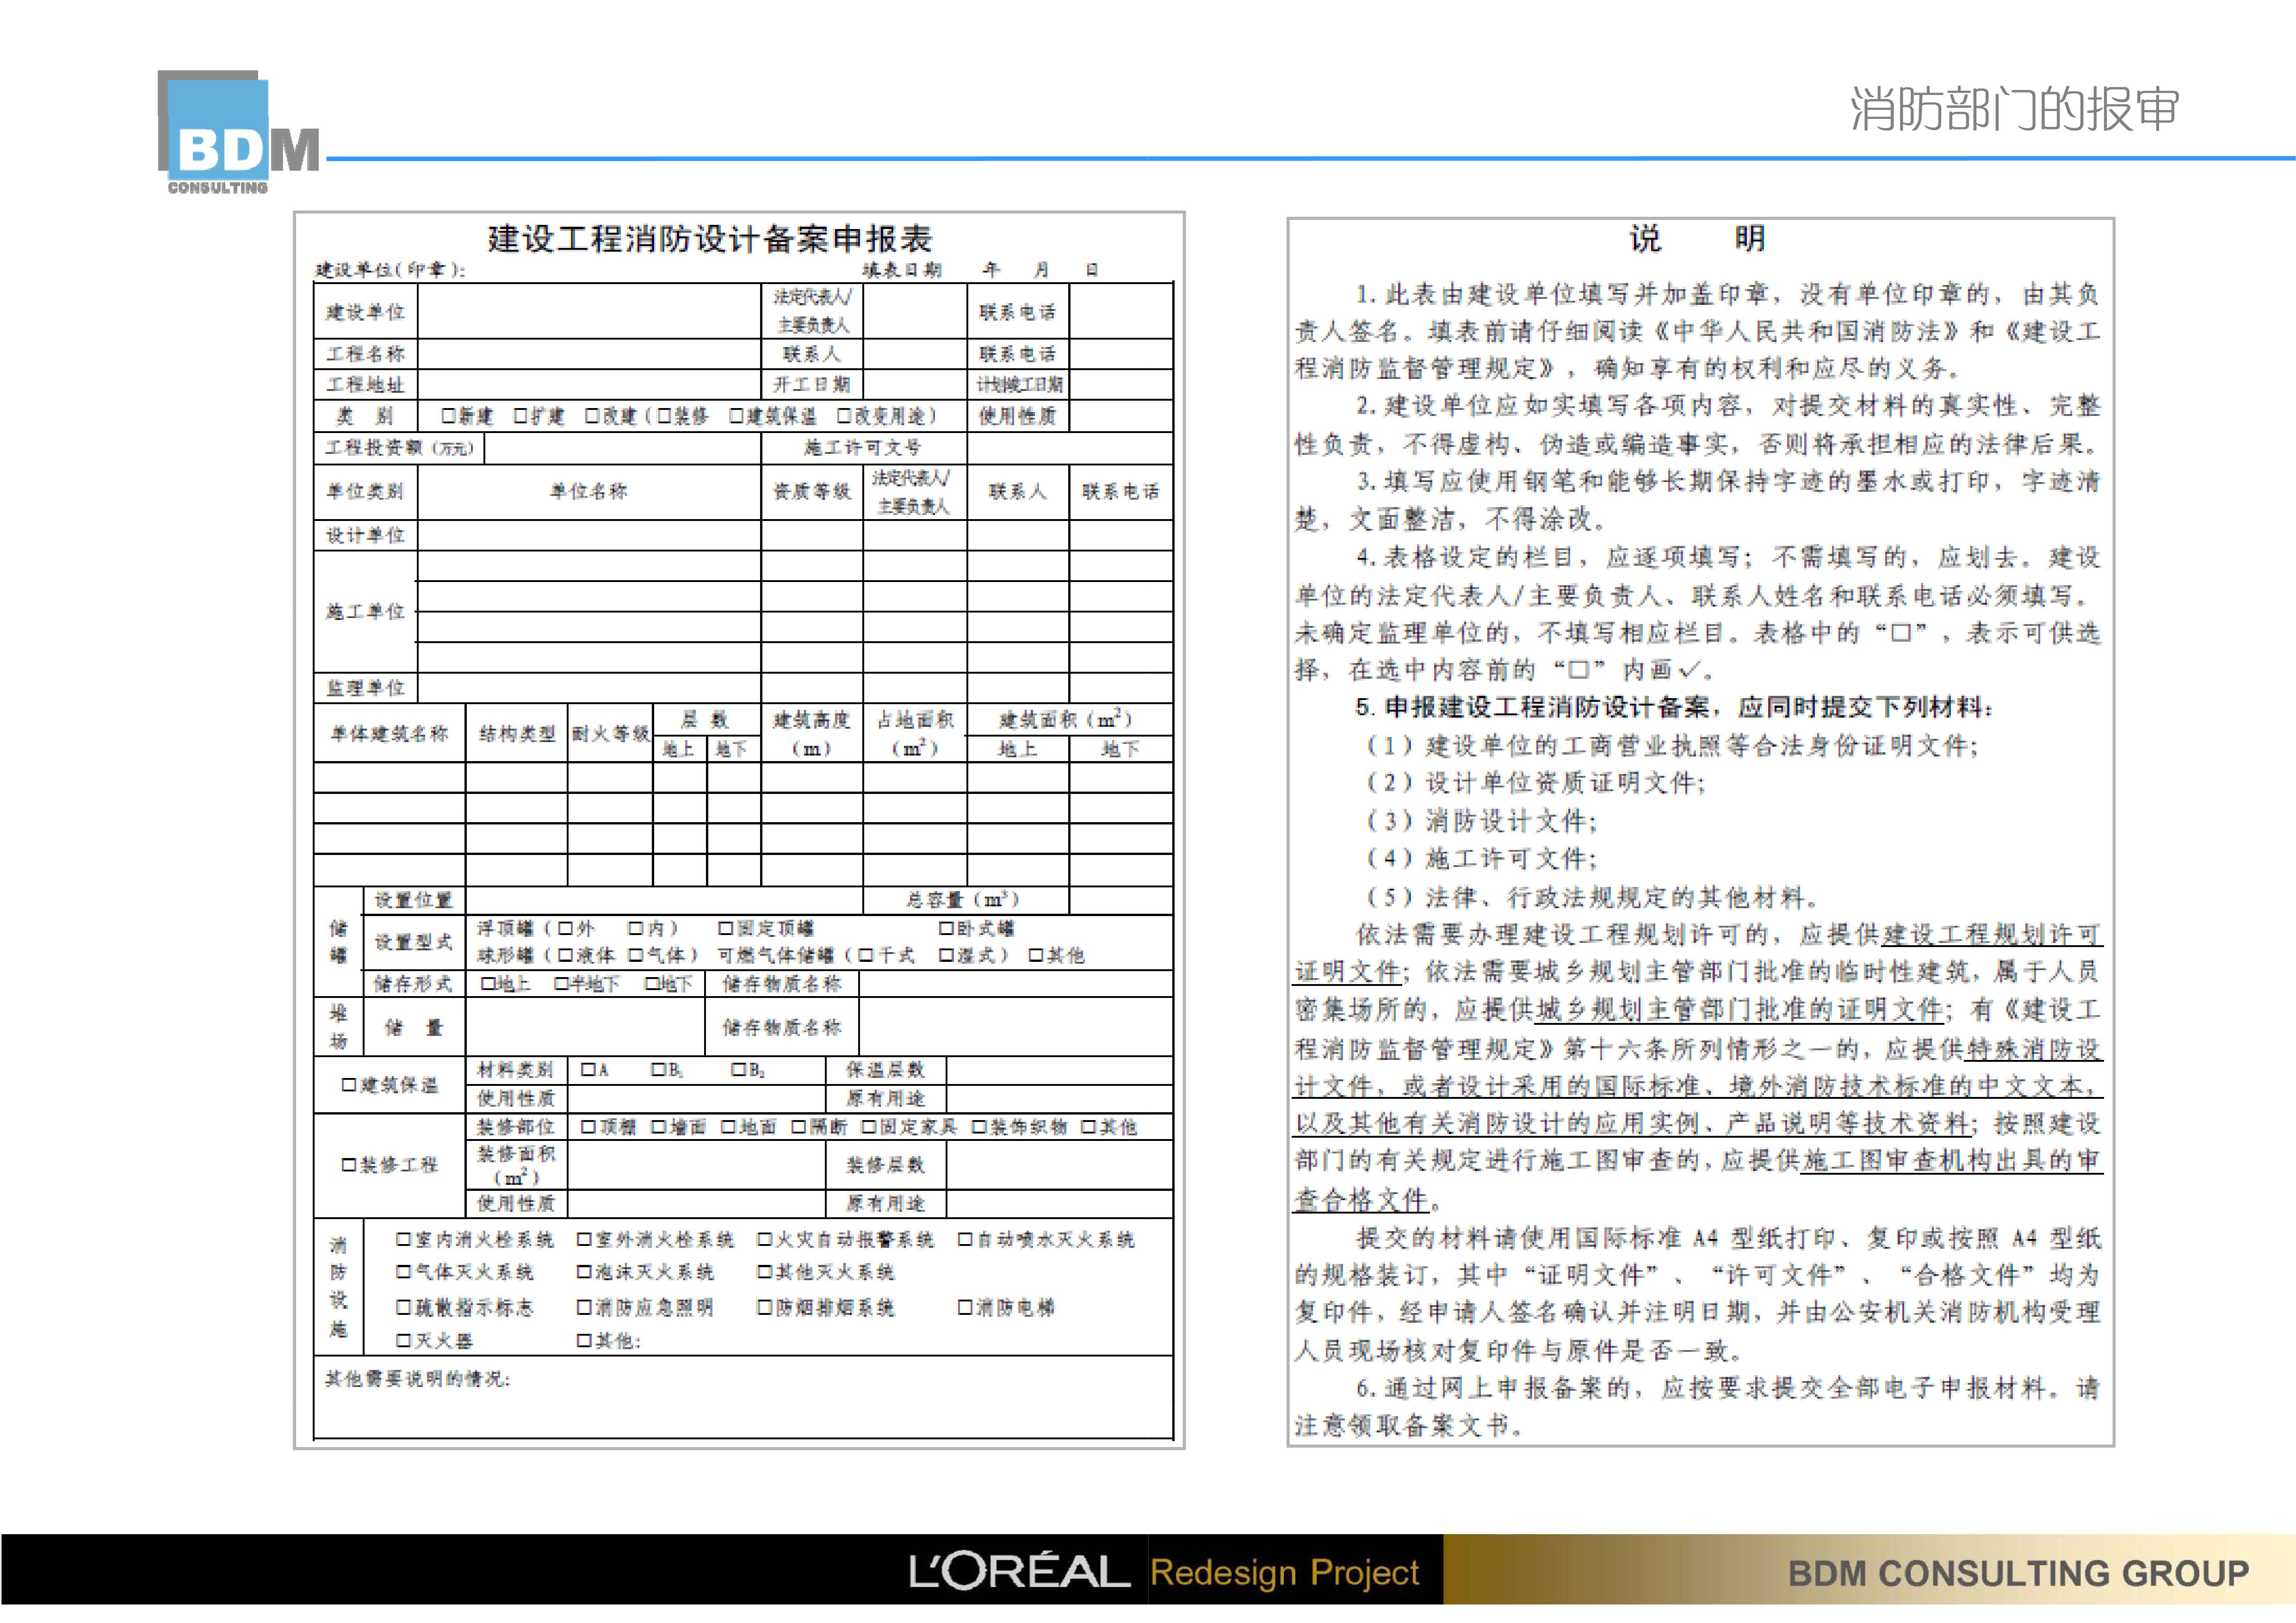Check 室内消火栓系统 under fire facilities
This screenshot has height=1623, width=2296.
pyautogui.click(x=404, y=1241)
